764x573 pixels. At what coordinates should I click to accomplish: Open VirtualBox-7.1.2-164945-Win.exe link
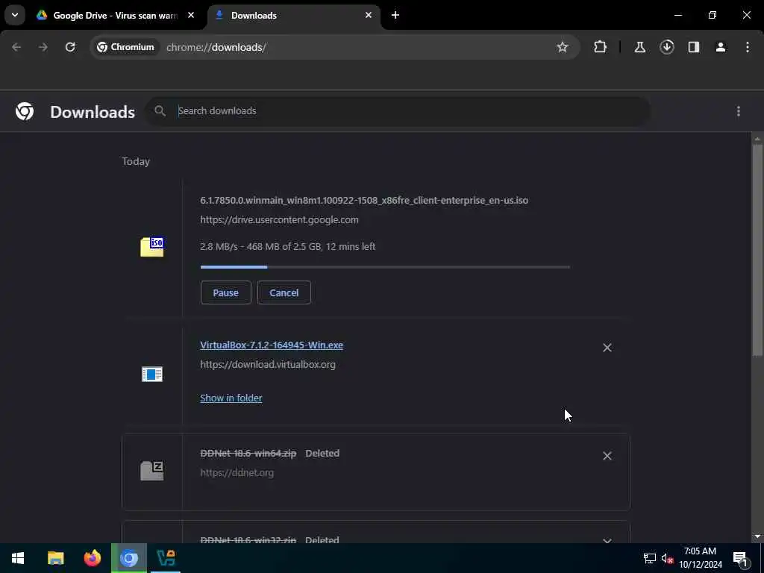click(272, 345)
